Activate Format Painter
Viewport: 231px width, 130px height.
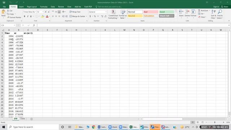click(x=14, y=17)
